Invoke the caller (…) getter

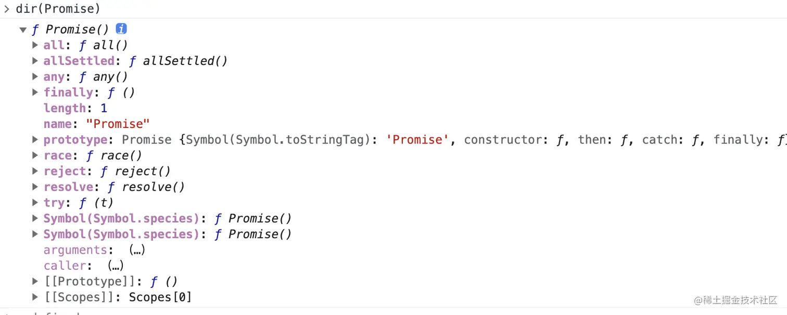(x=116, y=266)
